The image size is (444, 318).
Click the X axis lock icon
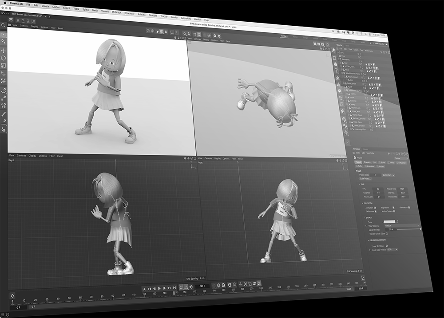click(x=18, y=20)
